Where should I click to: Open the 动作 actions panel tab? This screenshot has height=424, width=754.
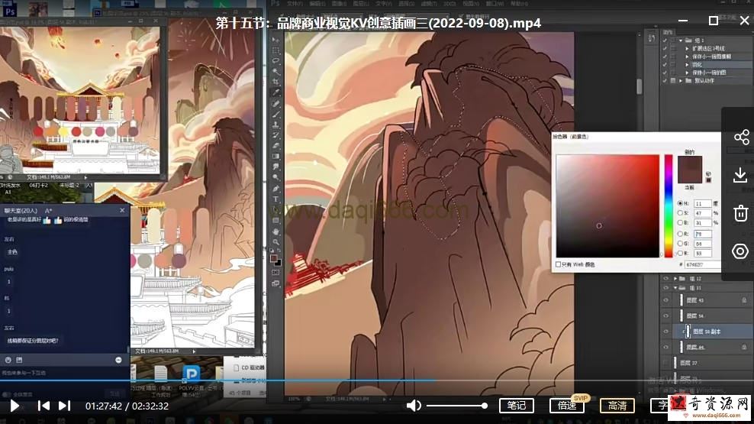668,32
